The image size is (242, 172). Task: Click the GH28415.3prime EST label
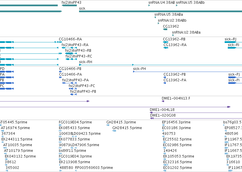[121, 122]
